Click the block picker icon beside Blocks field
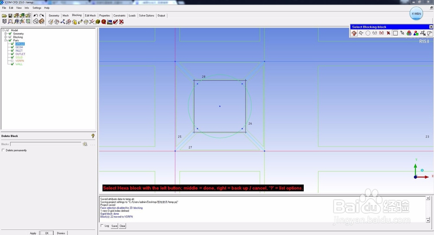The height and width of the screenshot is (235, 434). (85, 144)
